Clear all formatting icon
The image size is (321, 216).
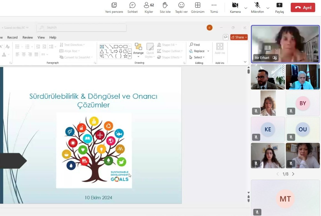click(x=7, y=47)
